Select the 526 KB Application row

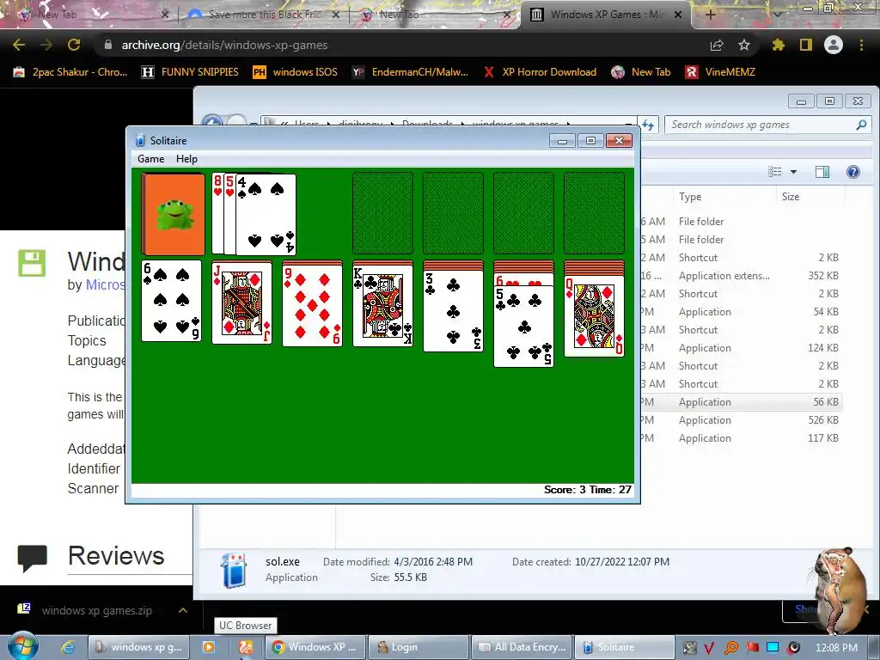741,419
